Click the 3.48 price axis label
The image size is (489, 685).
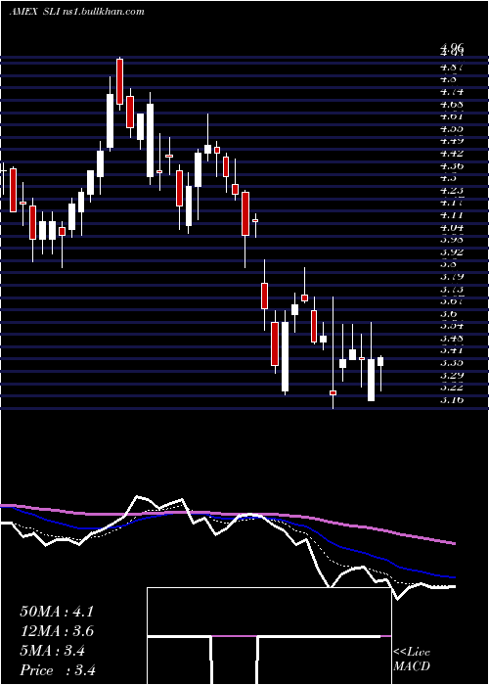[451, 339]
